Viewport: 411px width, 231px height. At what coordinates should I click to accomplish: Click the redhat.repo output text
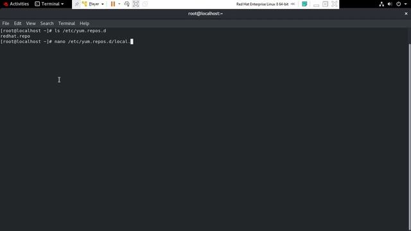[x=15, y=36]
